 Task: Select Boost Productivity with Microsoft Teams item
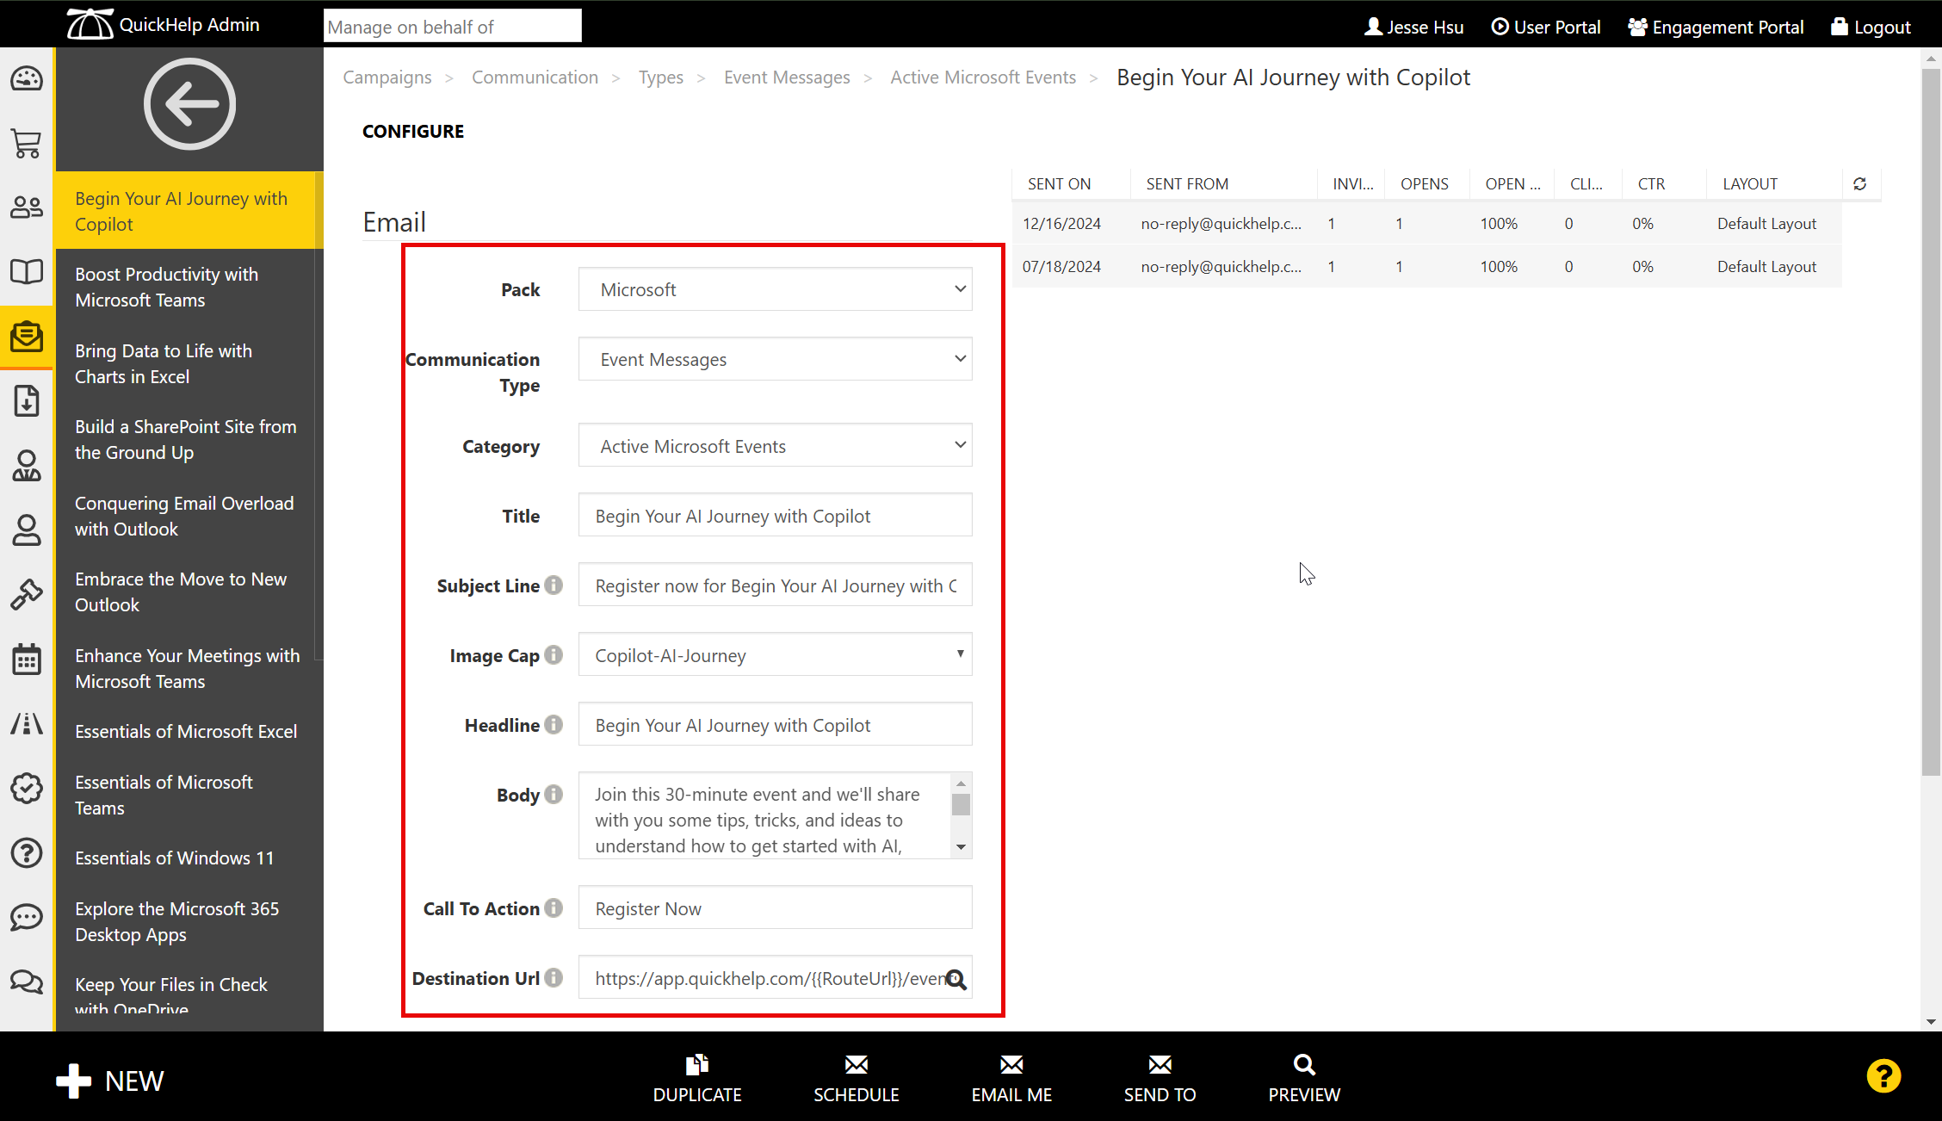(166, 287)
